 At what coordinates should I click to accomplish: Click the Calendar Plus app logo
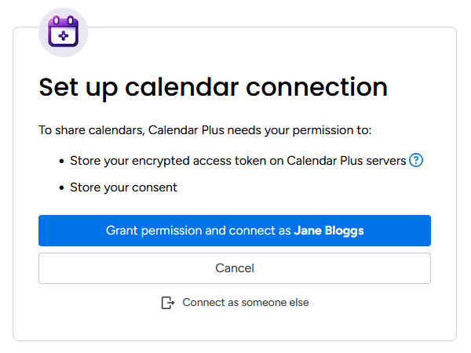point(63,32)
